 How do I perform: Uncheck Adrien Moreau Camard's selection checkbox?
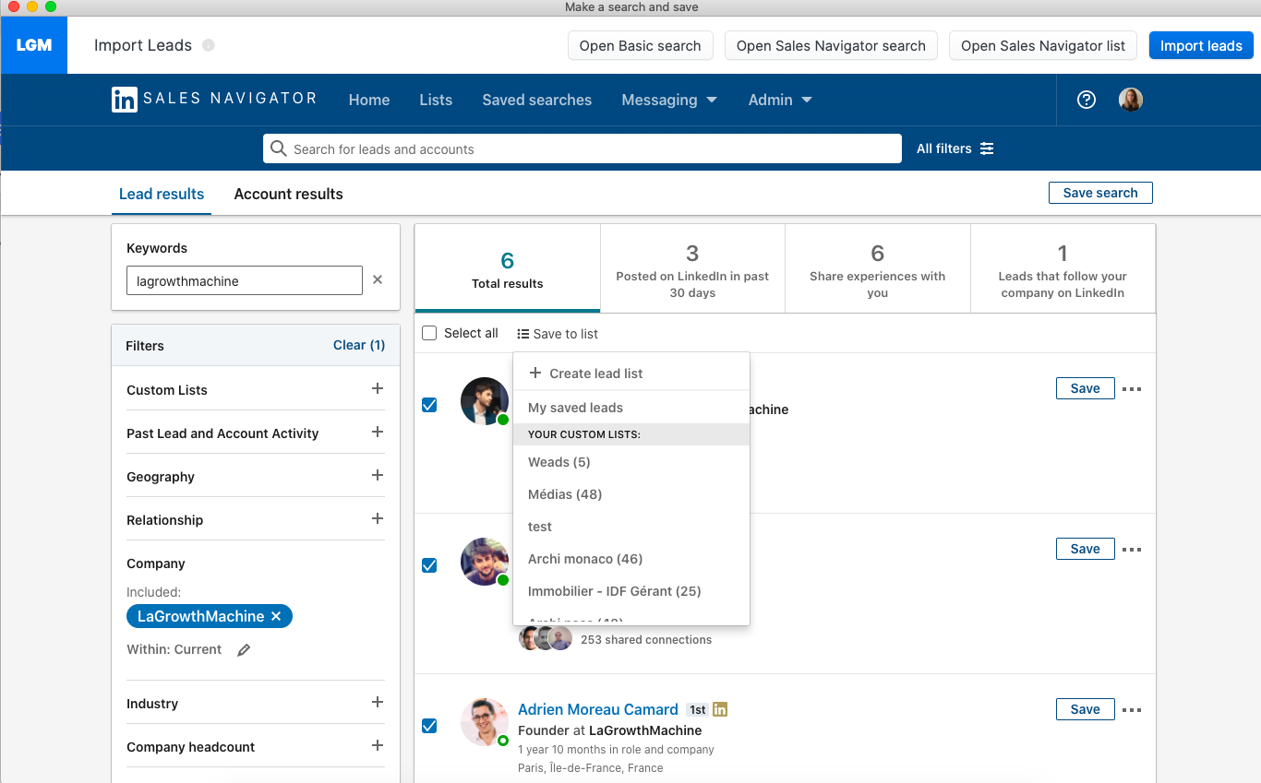pyautogui.click(x=429, y=726)
